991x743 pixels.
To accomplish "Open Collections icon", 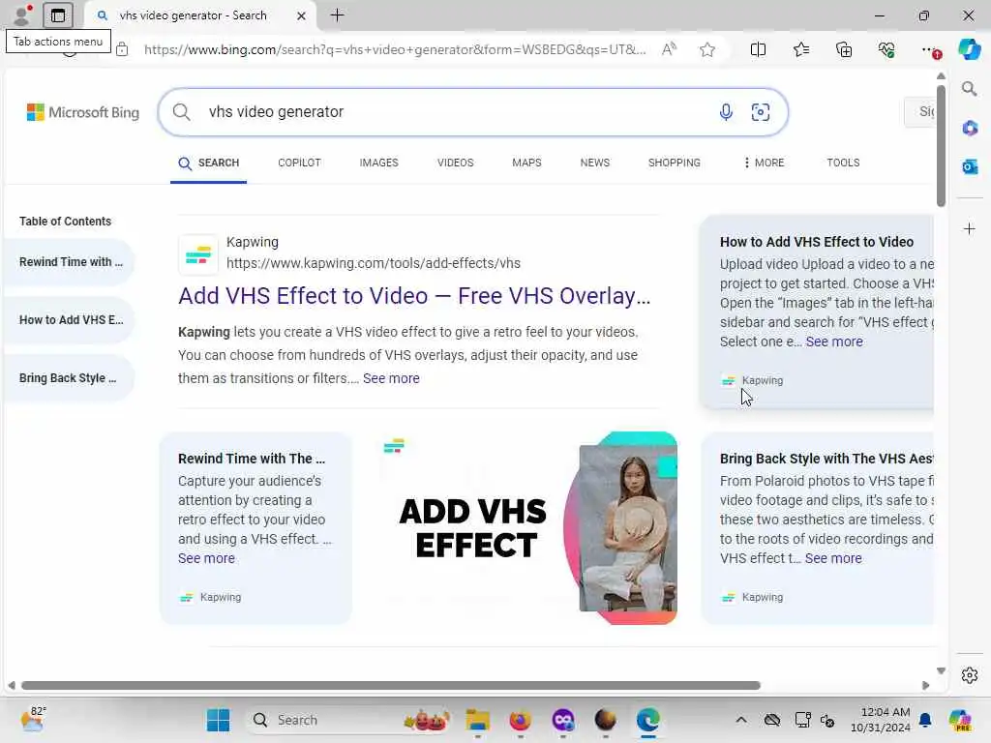I will 844,49.
